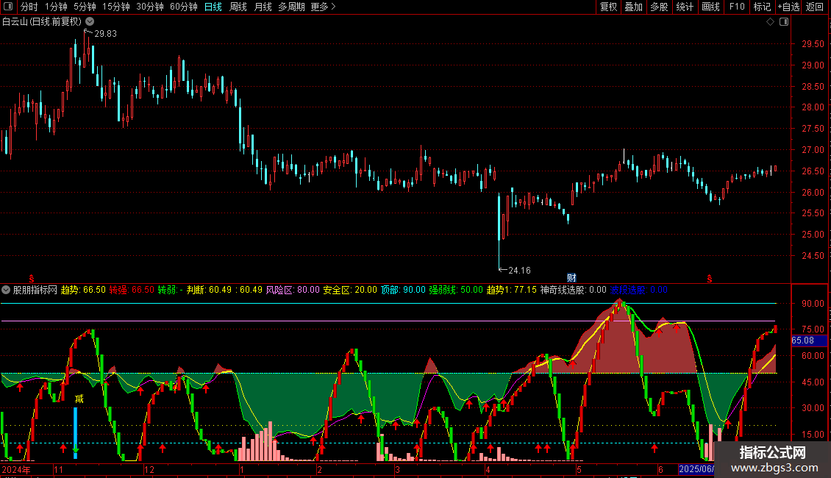This screenshot has height=478, width=831.
Task: Click the 叠加 overlay button
Action: pyautogui.click(x=633, y=7)
